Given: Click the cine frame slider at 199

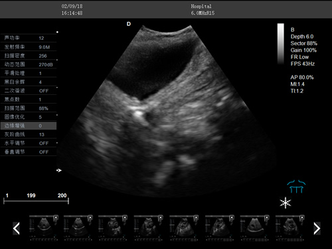Looking at the screenshot, I should tap(31, 195).
